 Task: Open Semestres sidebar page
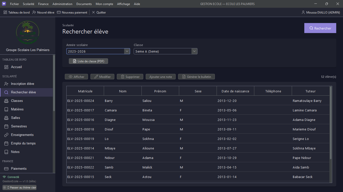point(26,126)
